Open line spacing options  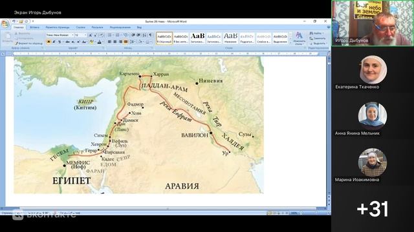click(133, 42)
